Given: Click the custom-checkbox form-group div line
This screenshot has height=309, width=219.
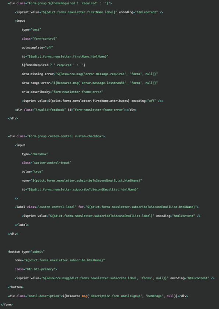Looking at the screenshot, I should coord(56,136).
